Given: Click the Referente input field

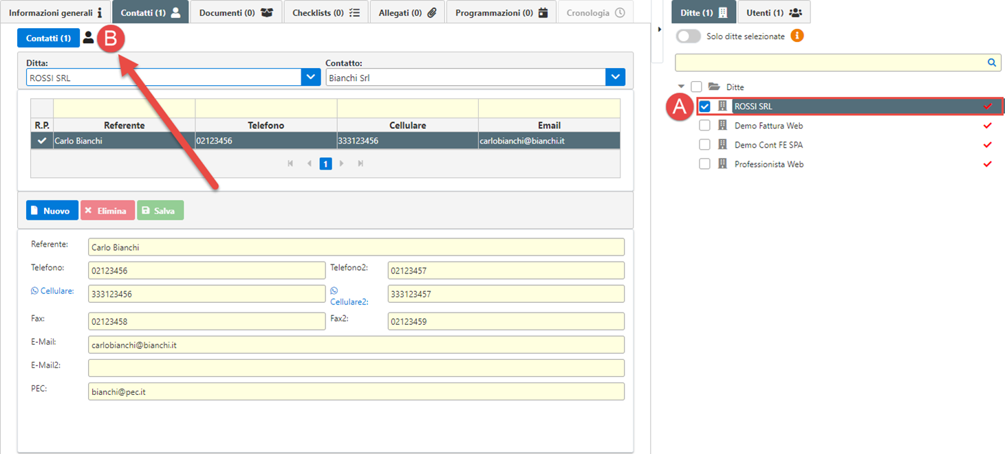Looking at the screenshot, I should [356, 247].
